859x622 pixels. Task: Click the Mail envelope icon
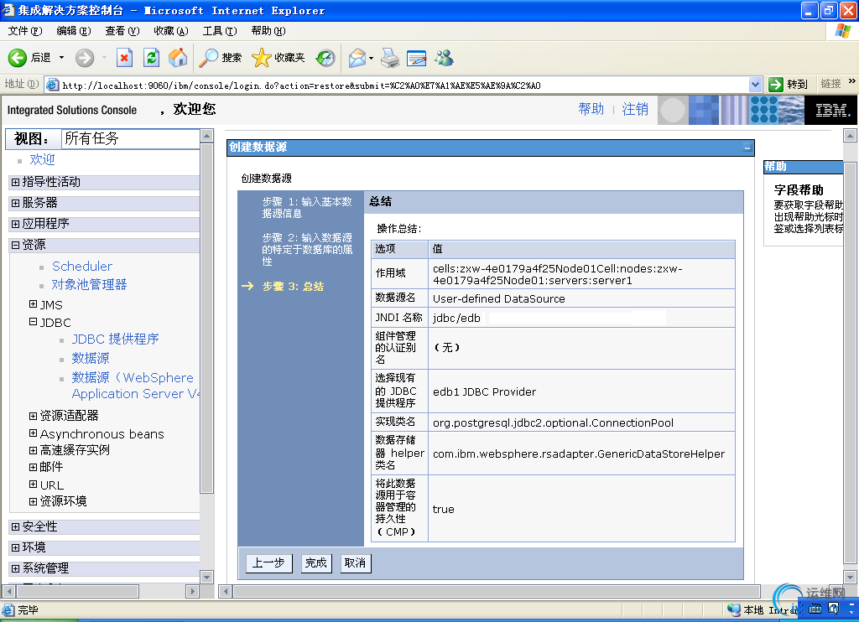click(357, 58)
